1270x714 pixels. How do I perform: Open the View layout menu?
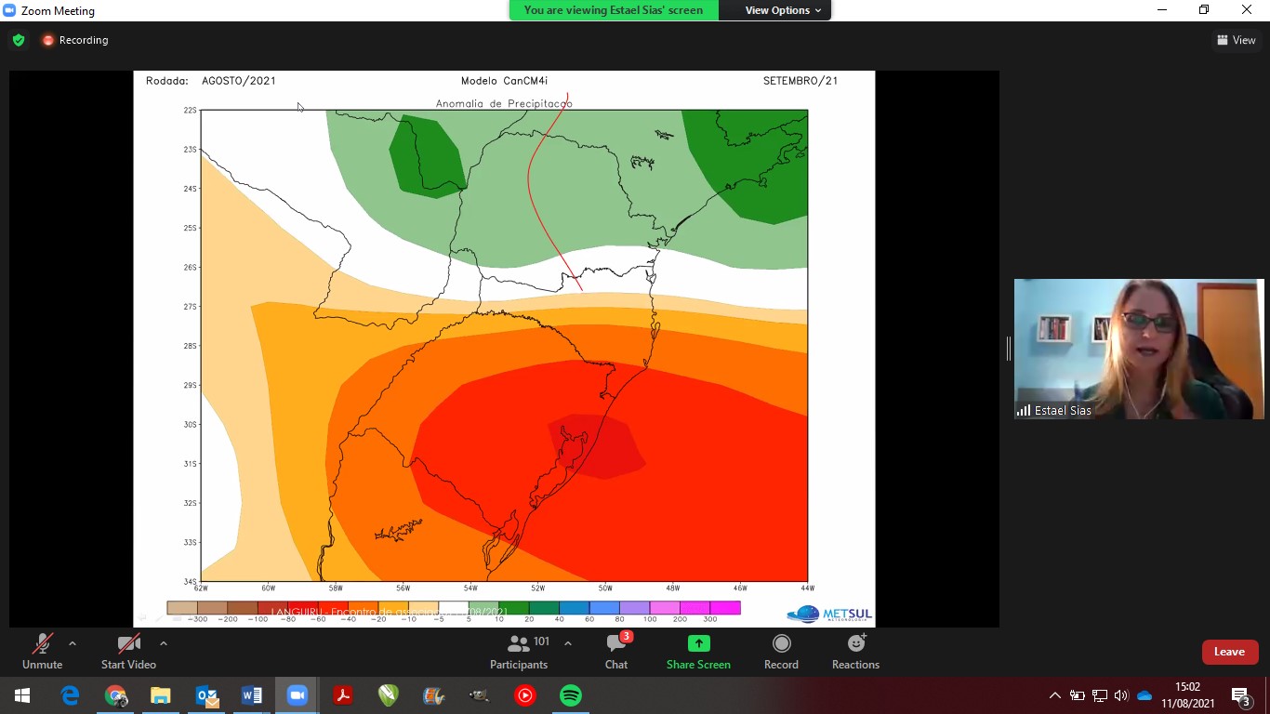(x=1236, y=40)
